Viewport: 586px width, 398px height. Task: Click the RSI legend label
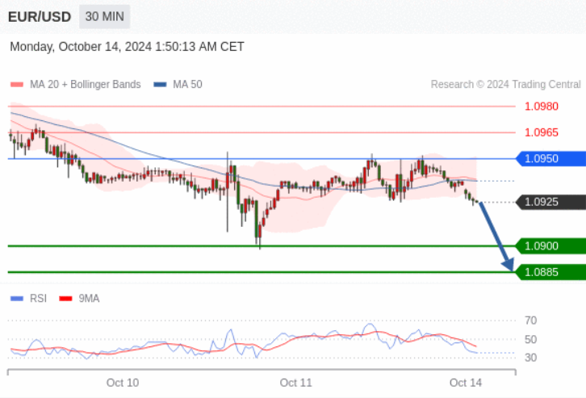pos(39,299)
